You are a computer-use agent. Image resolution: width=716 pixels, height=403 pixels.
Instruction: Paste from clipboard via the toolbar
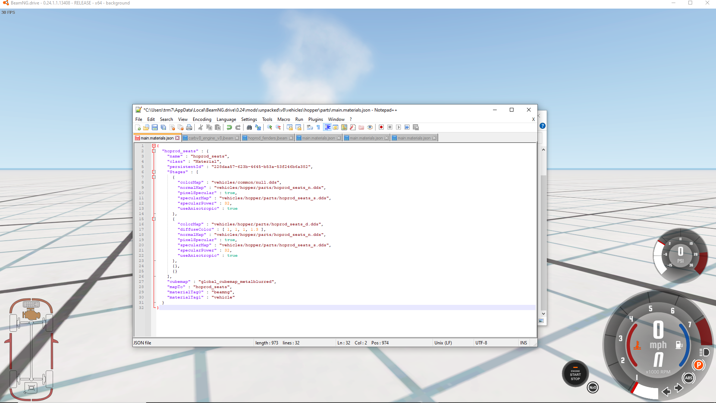coord(218,127)
